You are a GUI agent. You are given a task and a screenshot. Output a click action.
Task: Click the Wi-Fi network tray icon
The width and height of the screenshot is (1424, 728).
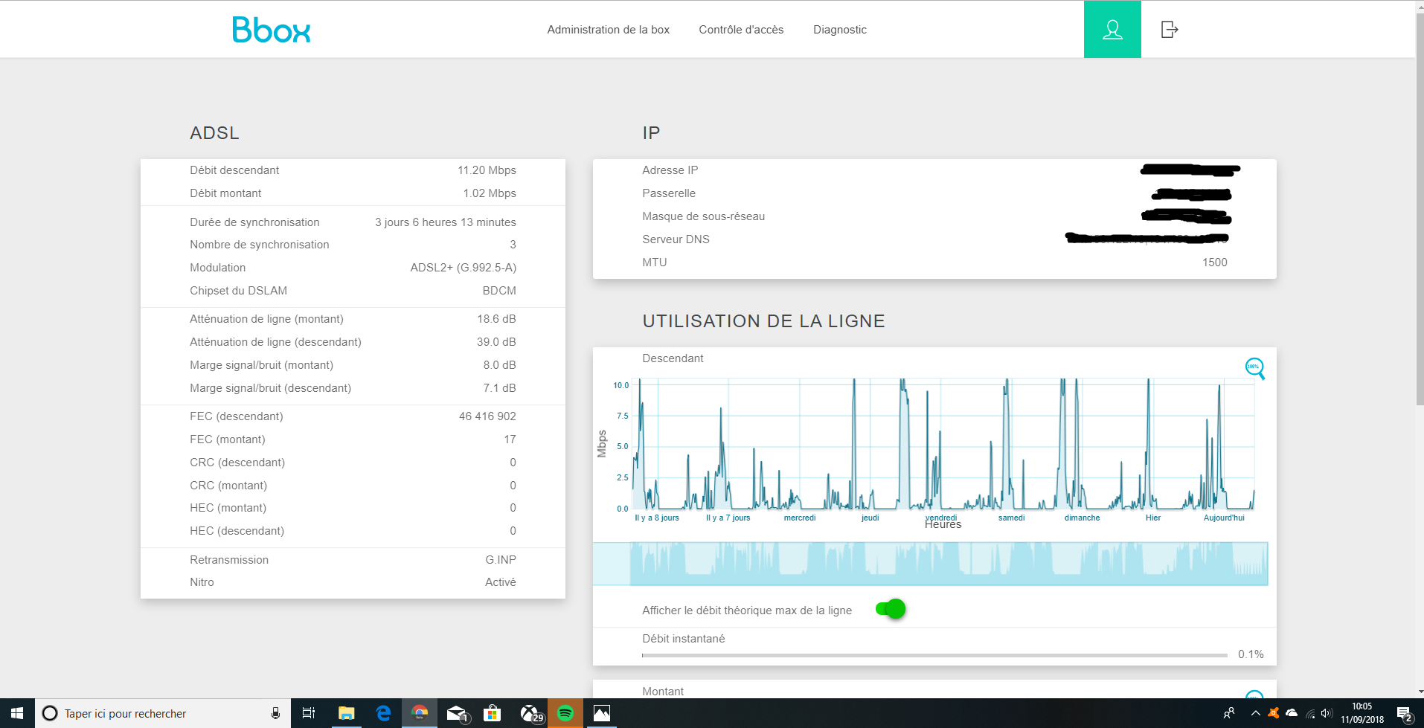point(1310,713)
